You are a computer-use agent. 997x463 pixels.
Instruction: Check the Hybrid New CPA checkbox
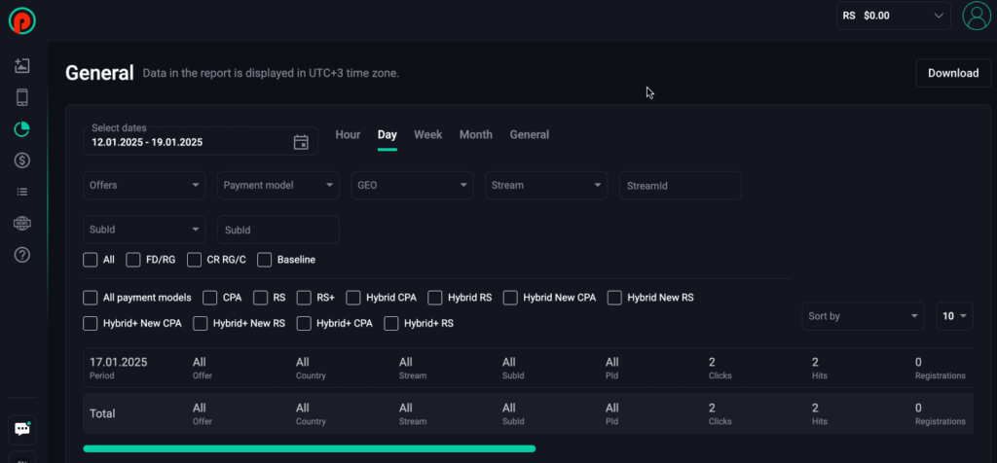pos(510,298)
